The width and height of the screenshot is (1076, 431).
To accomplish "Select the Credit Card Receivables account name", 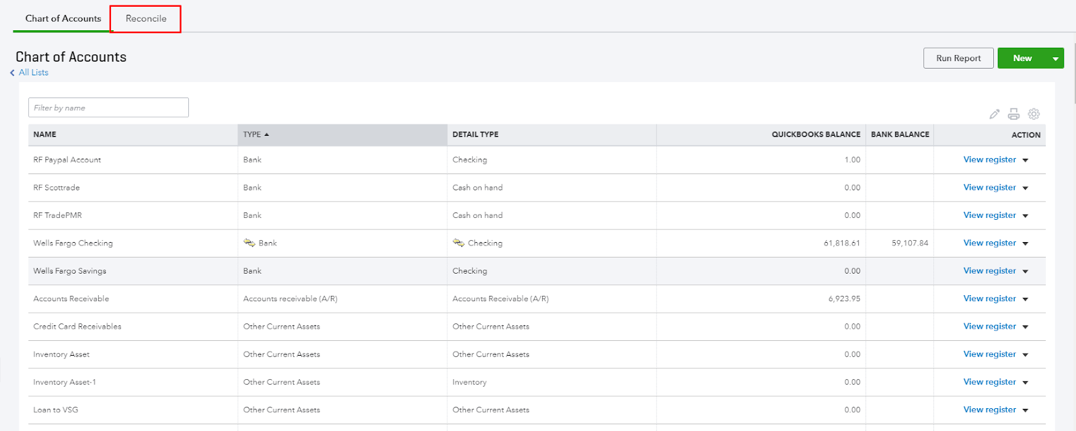I will tap(77, 326).
